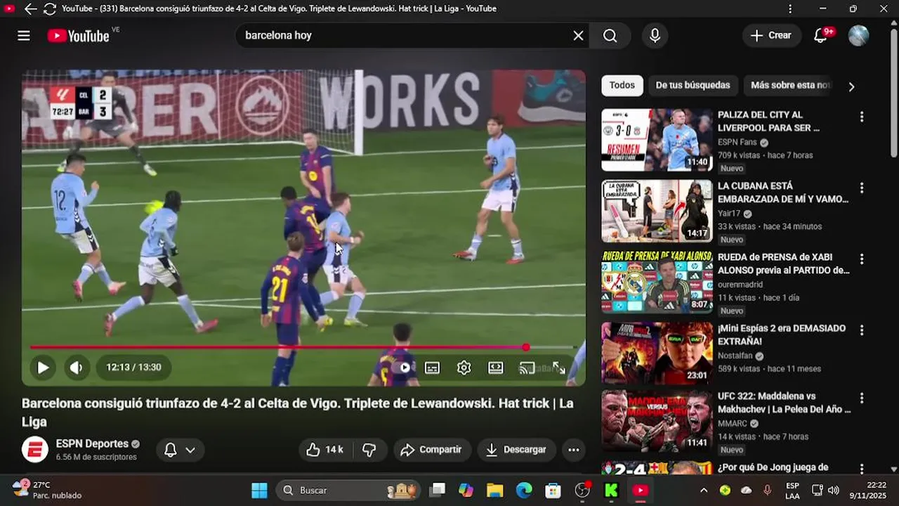Cast the video to a TV
The image size is (899, 506).
tap(527, 368)
